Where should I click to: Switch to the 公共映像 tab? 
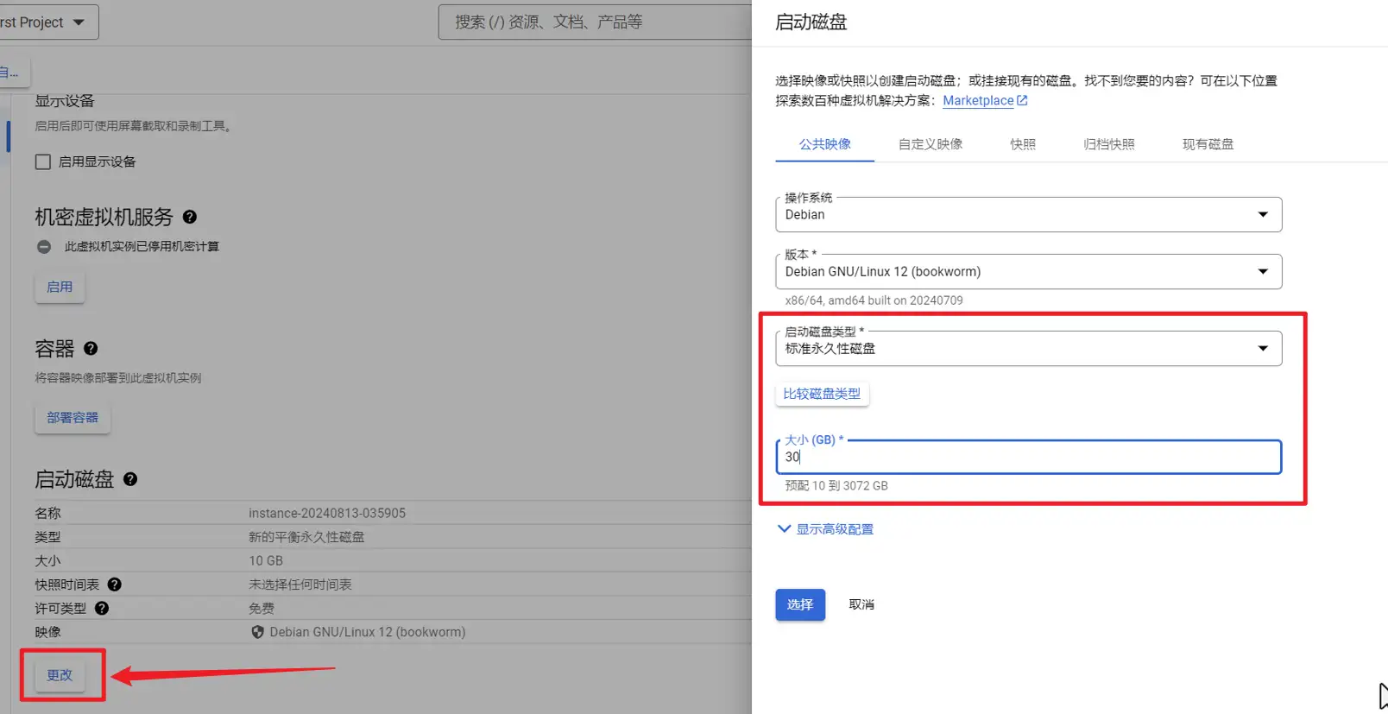tap(824, 144)
